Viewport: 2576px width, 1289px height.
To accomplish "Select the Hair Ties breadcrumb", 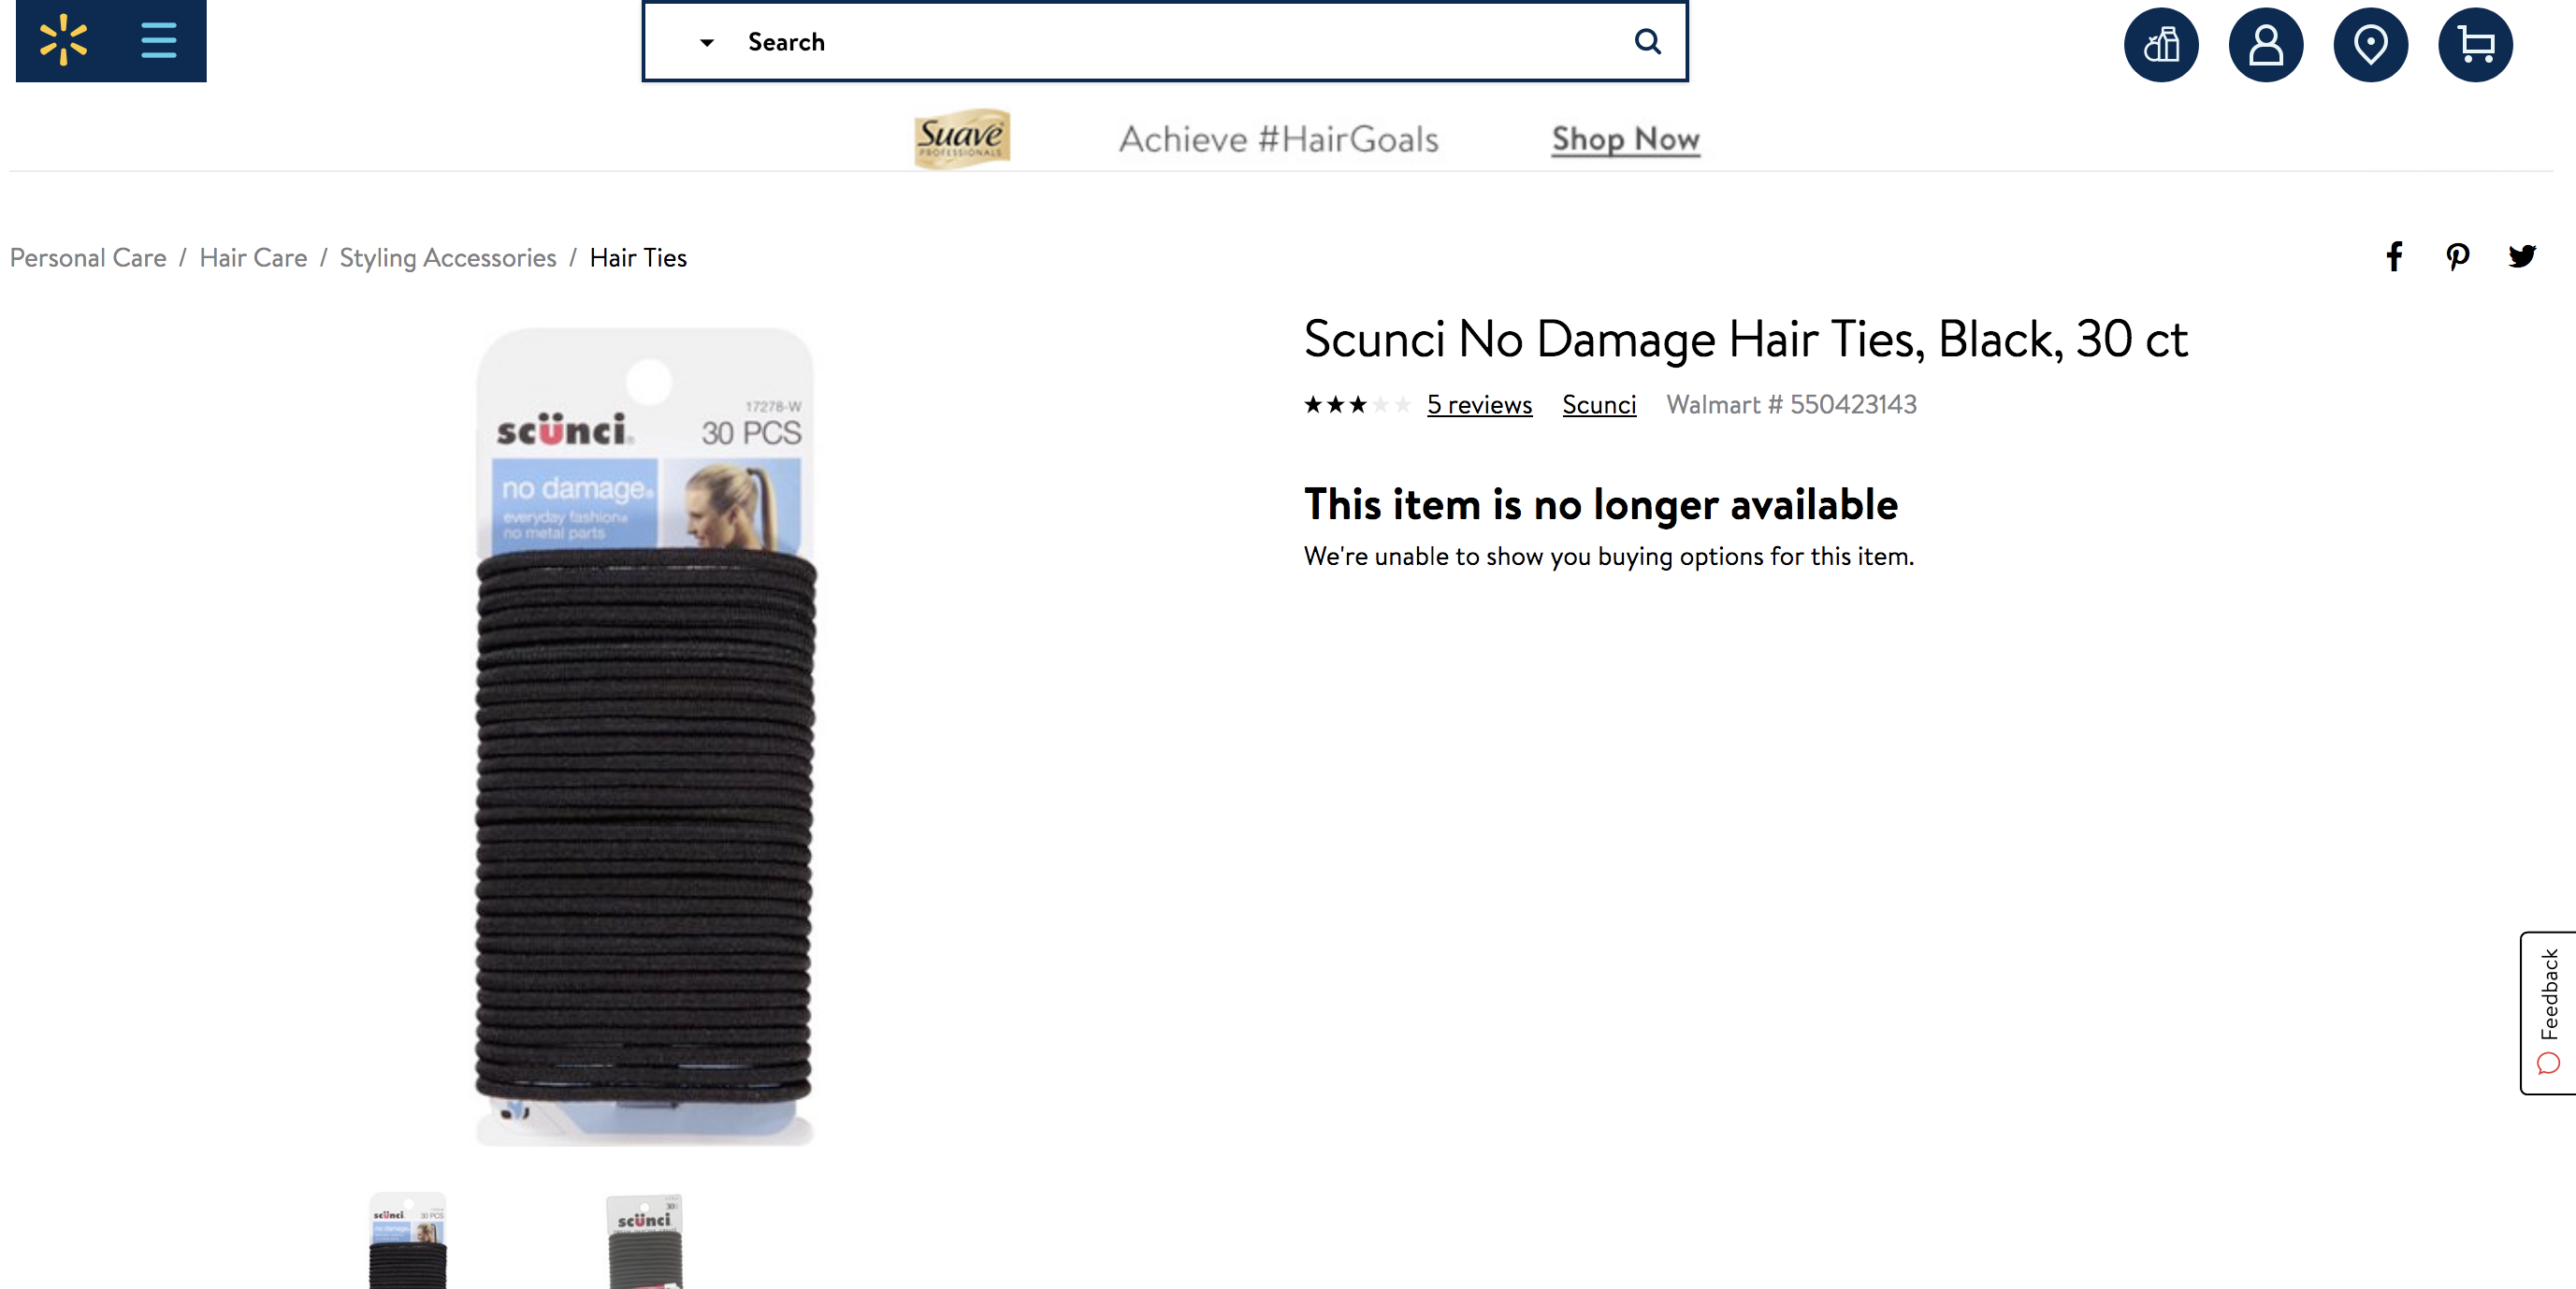I will 638,258.
